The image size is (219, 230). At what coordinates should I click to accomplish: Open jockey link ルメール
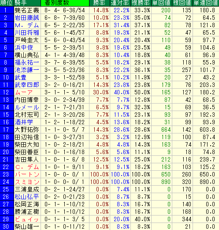coord(27,108)
